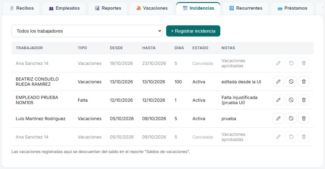Click the note 'Falta injustificada (prueba UI)'

239,100
